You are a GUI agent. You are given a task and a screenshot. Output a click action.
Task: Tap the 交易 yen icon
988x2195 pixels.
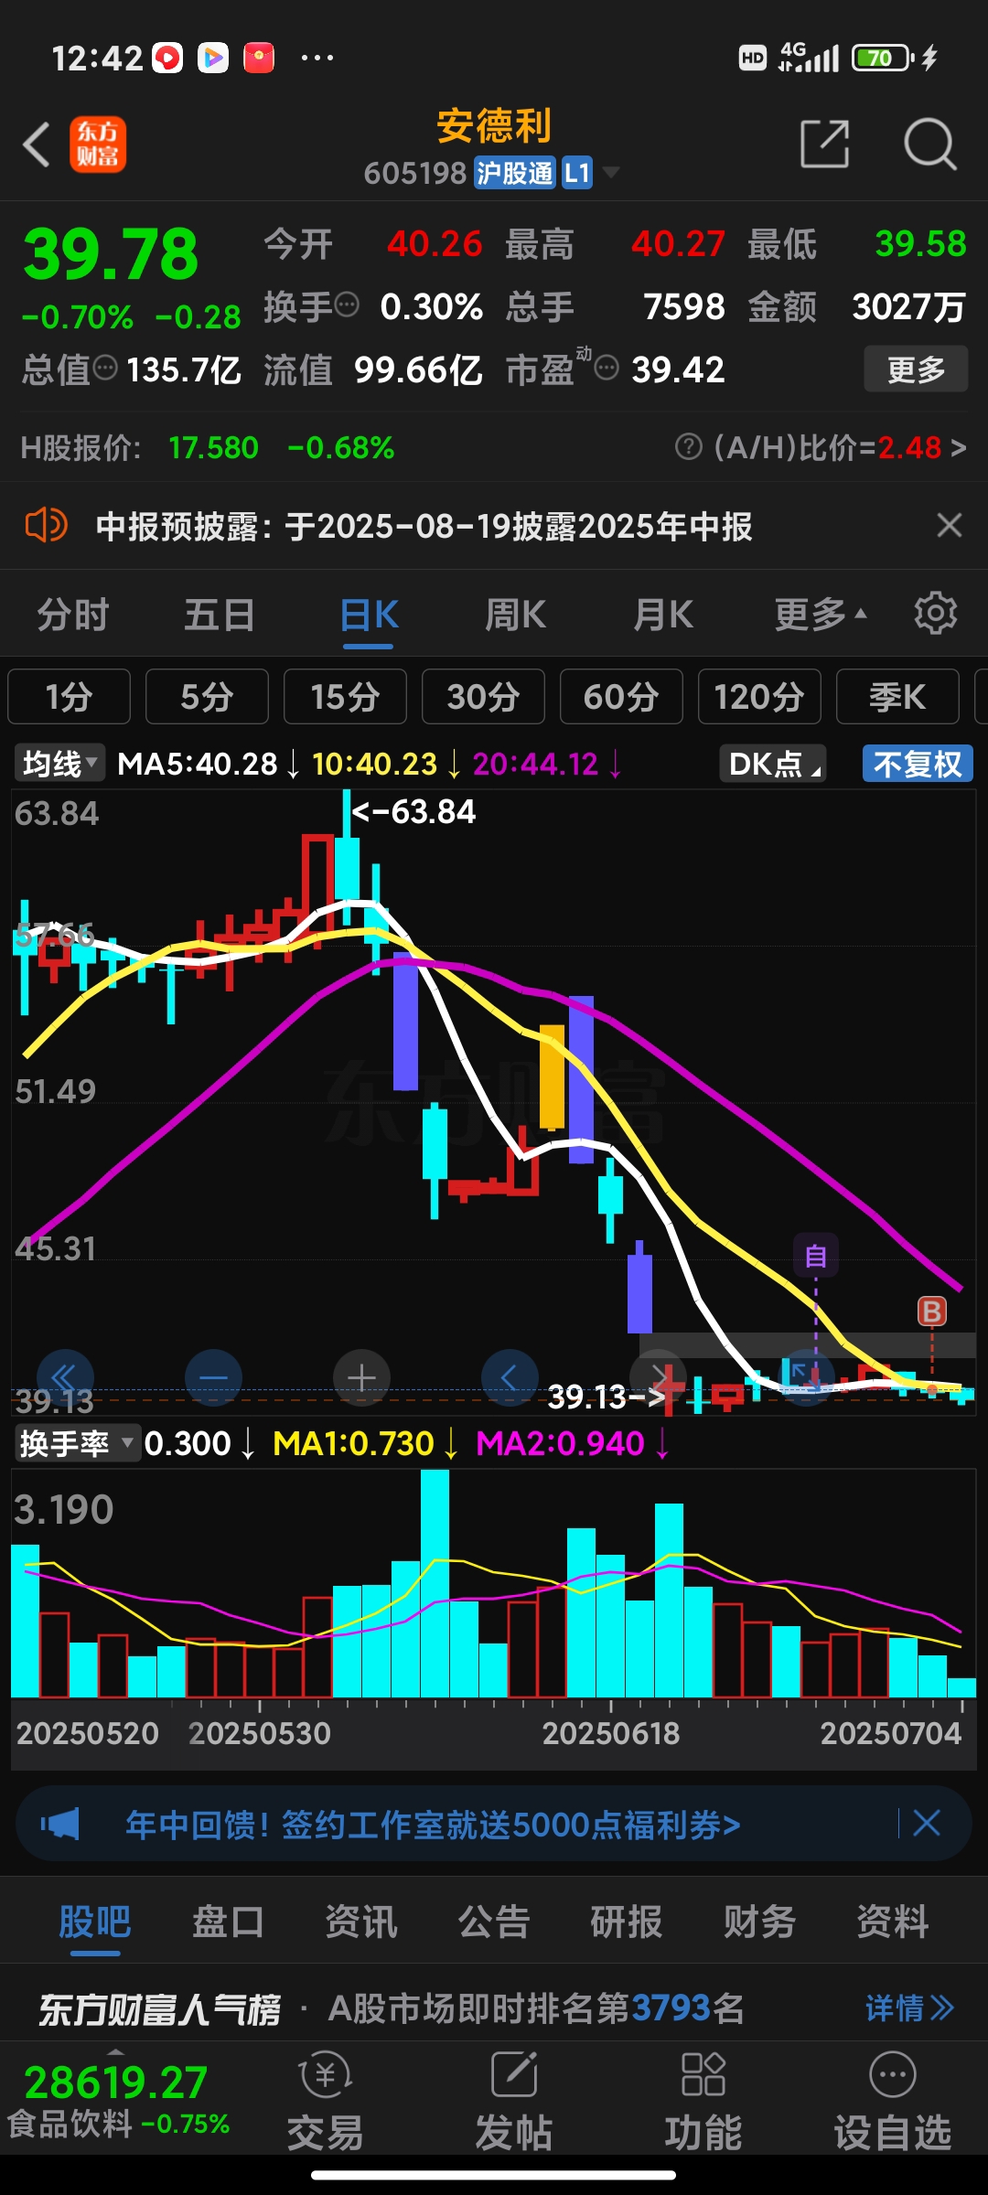click(x=326, y=2074)
